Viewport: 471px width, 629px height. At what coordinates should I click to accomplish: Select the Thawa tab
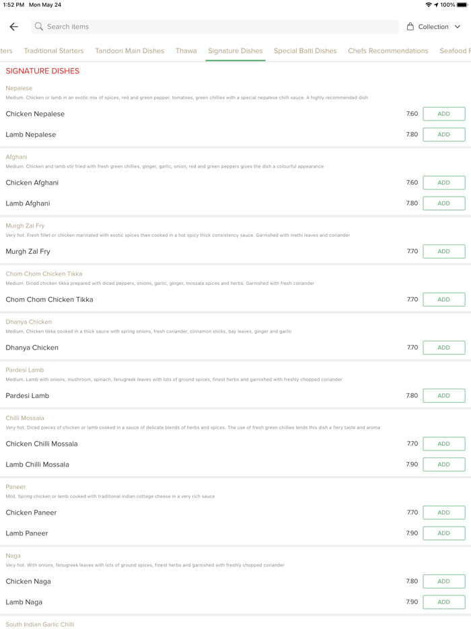point(186,51)
